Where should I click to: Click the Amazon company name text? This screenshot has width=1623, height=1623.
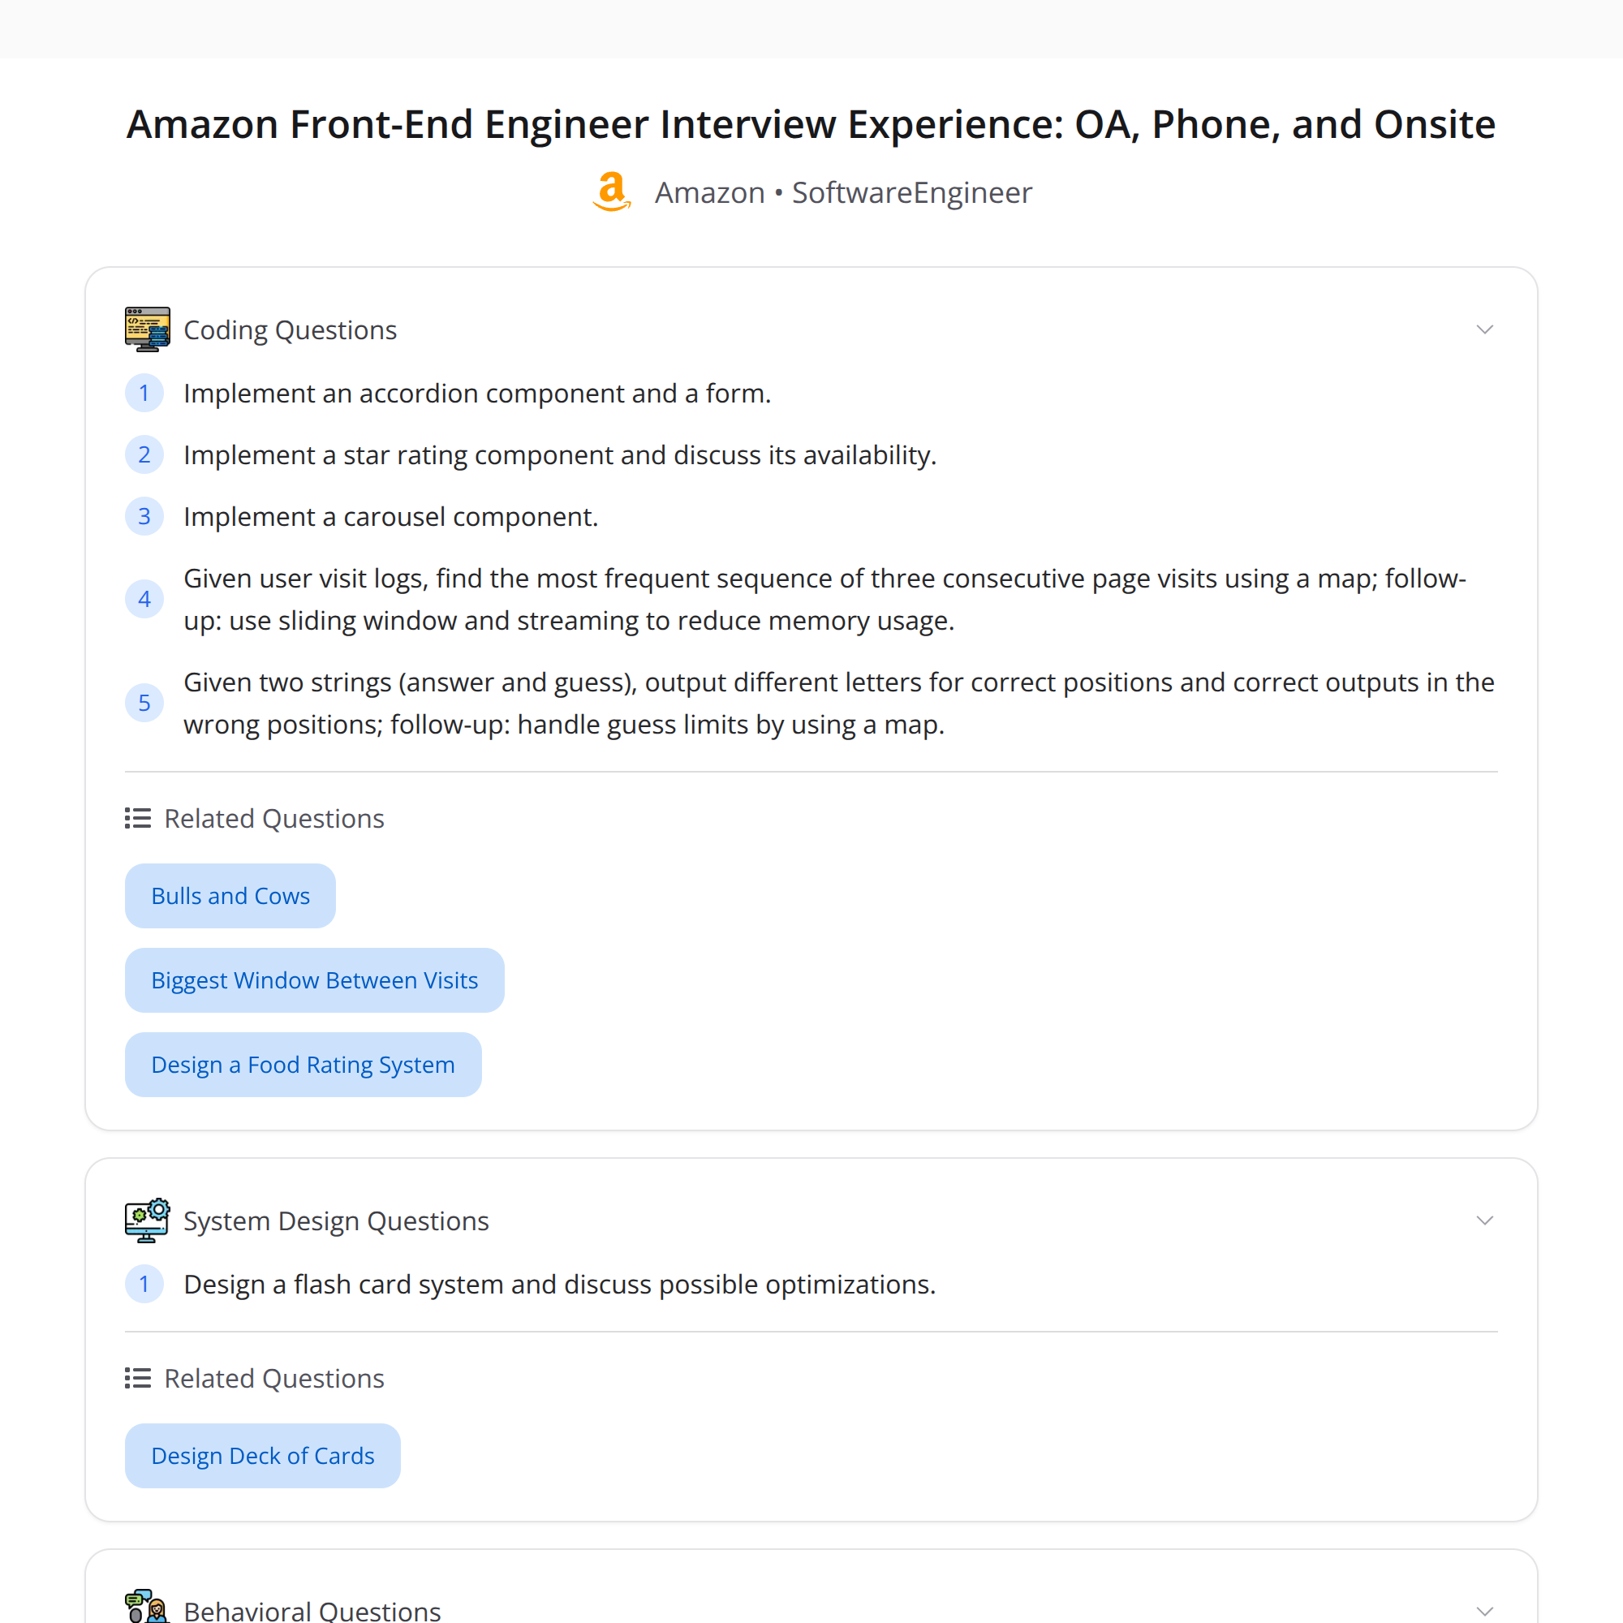pos(710,192)
